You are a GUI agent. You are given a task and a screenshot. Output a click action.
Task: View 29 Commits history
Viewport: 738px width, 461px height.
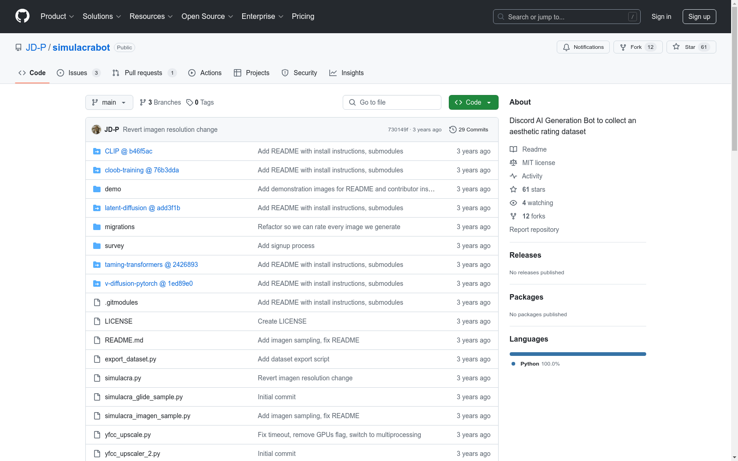469,130
